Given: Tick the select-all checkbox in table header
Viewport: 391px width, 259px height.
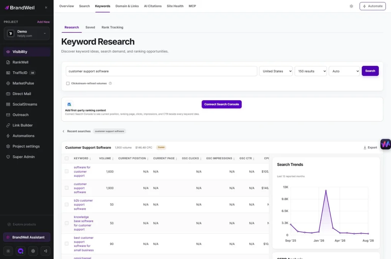Looking at the screenshot, I should click(66, 158).
